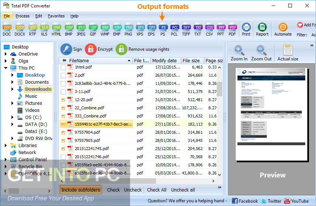Choose RTF output format

(x=33, y=30)
